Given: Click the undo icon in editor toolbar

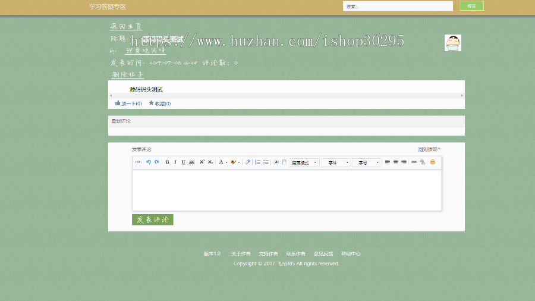Looking at the screenshot, I should tap(149, 162).
